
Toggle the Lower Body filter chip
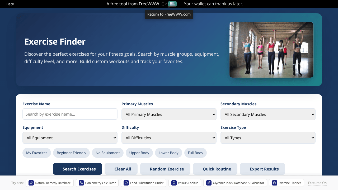pos(168,153)
